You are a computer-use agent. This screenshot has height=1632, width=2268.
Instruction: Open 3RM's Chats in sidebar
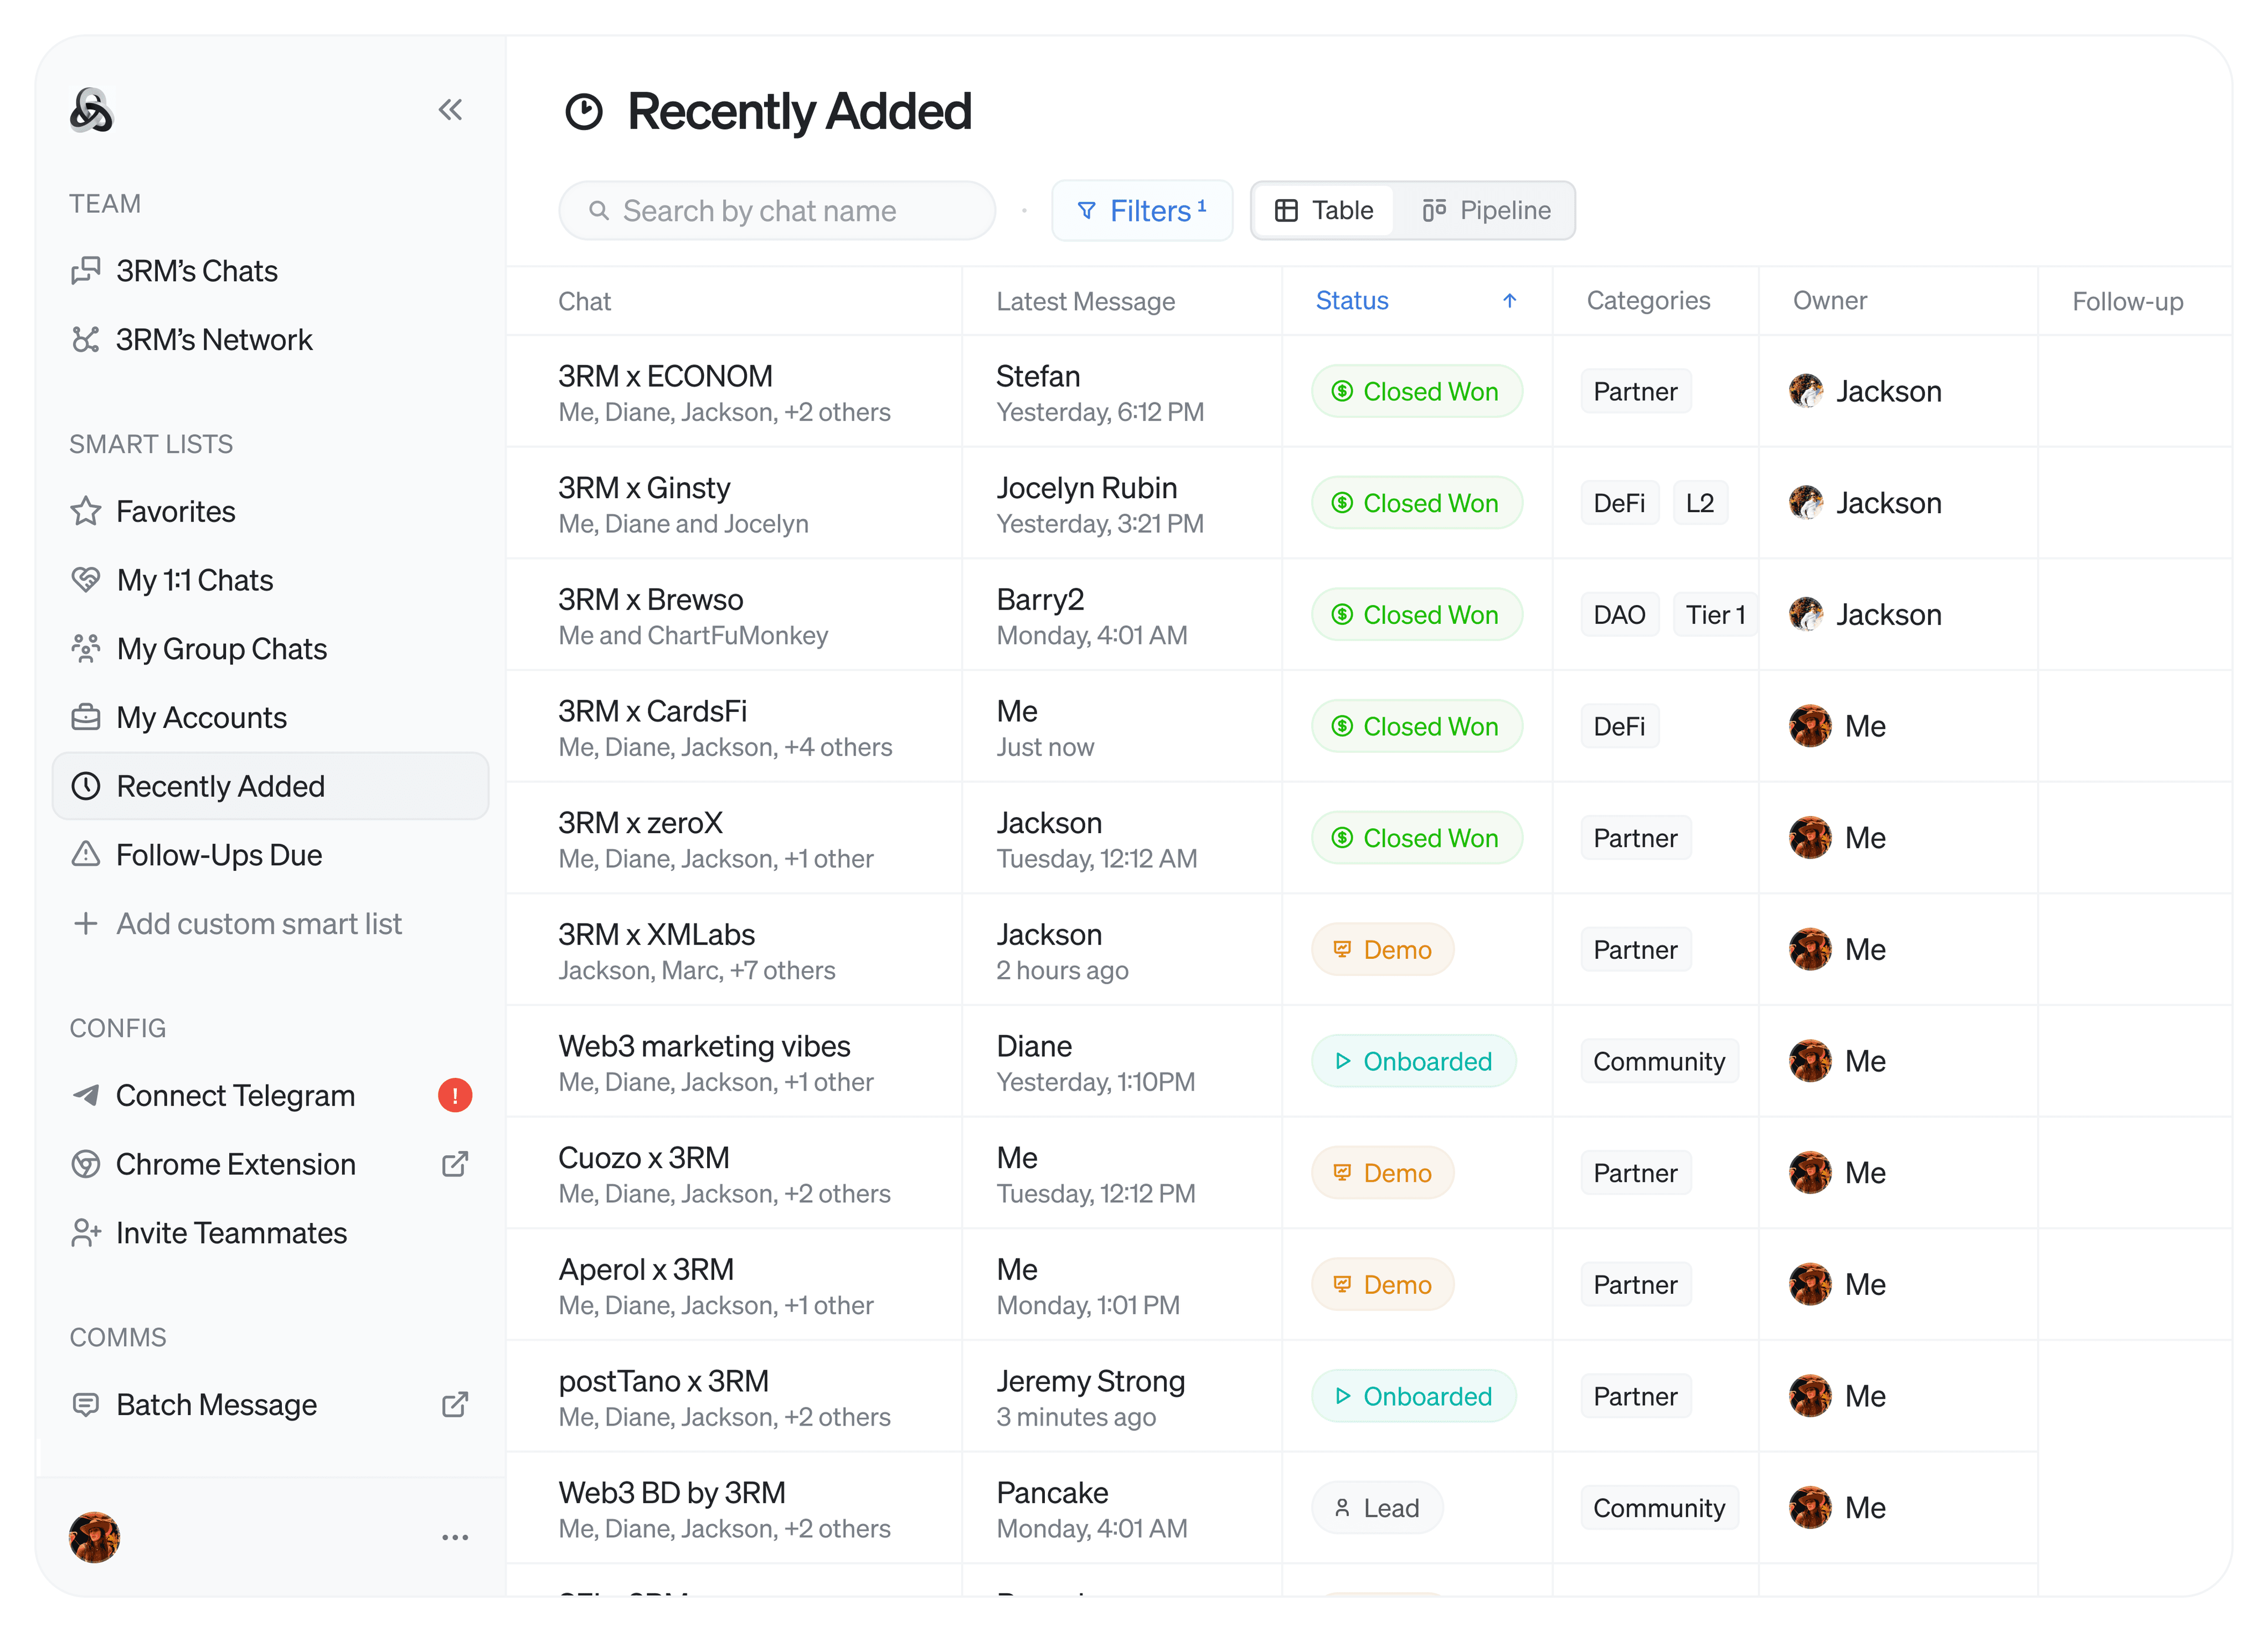point(197,271)
